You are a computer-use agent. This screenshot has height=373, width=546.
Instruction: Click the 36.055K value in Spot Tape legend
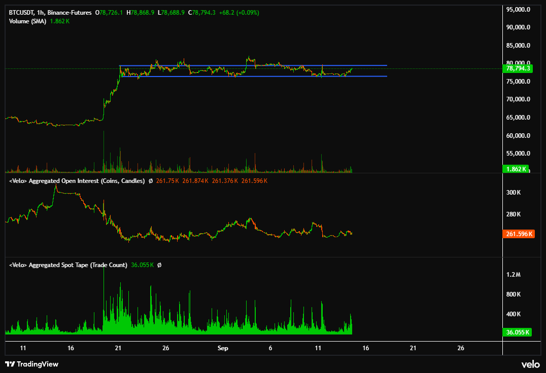click(143, 265)
